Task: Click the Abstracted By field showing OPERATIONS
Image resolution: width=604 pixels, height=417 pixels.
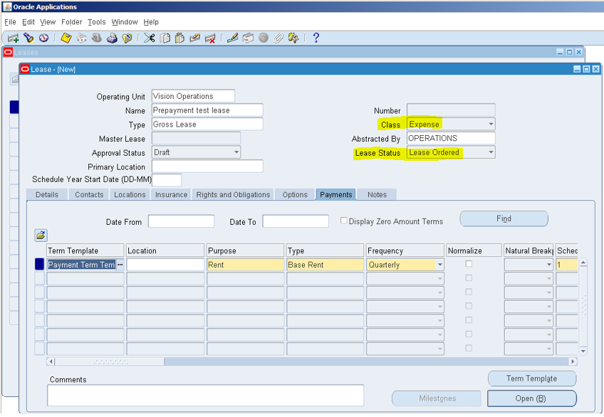Action: [x=451, y=138]
